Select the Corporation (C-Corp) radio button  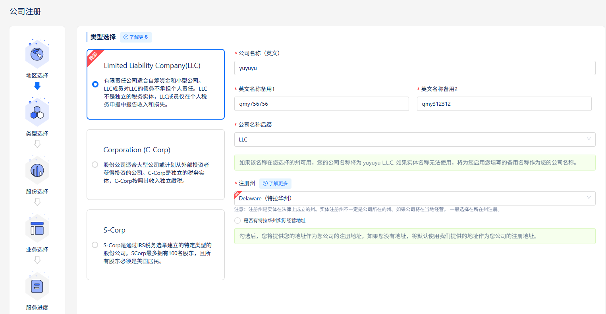pos(95,165)
